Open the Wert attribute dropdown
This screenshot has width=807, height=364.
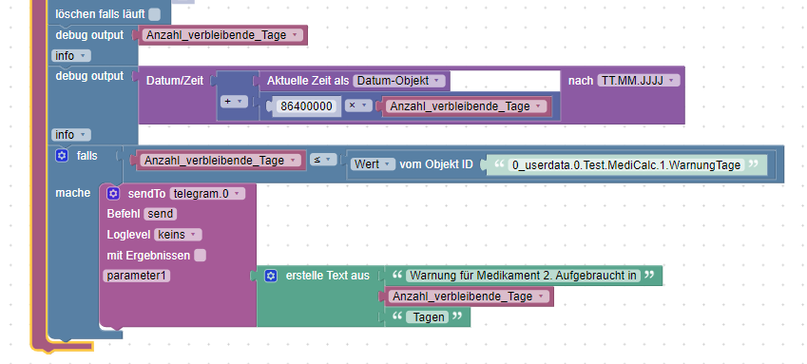click(x=374, y=164)
